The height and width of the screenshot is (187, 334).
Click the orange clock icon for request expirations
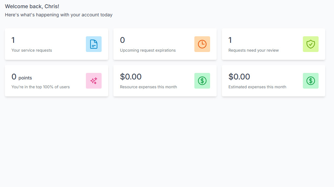[202, 44]
